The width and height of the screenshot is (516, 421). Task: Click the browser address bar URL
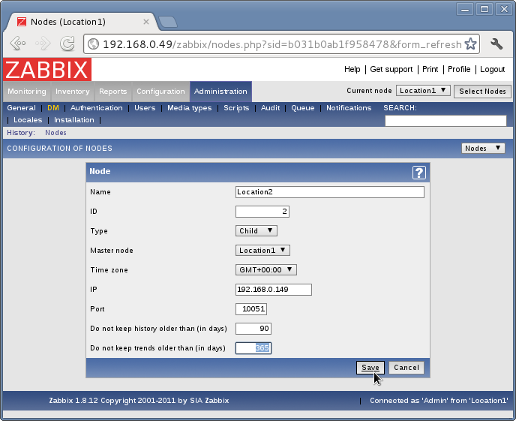point(282,44)
